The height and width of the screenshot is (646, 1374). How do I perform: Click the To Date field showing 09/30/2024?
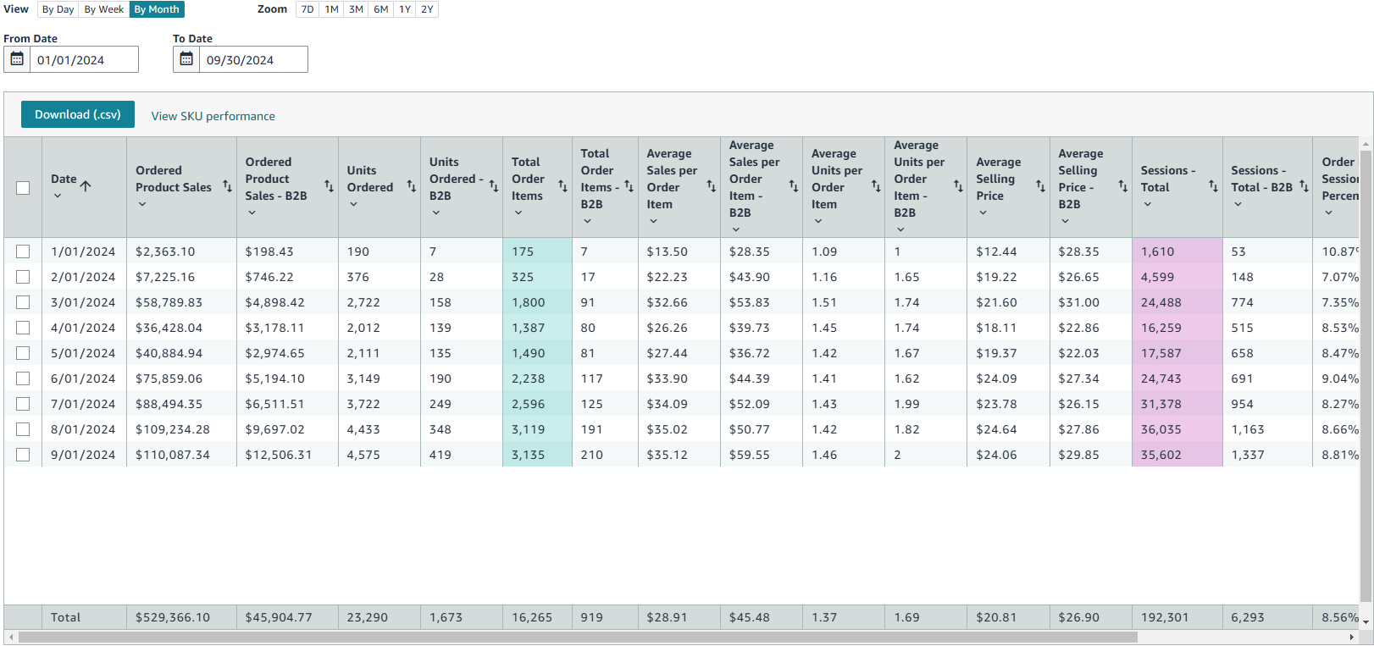click(253, 59)
